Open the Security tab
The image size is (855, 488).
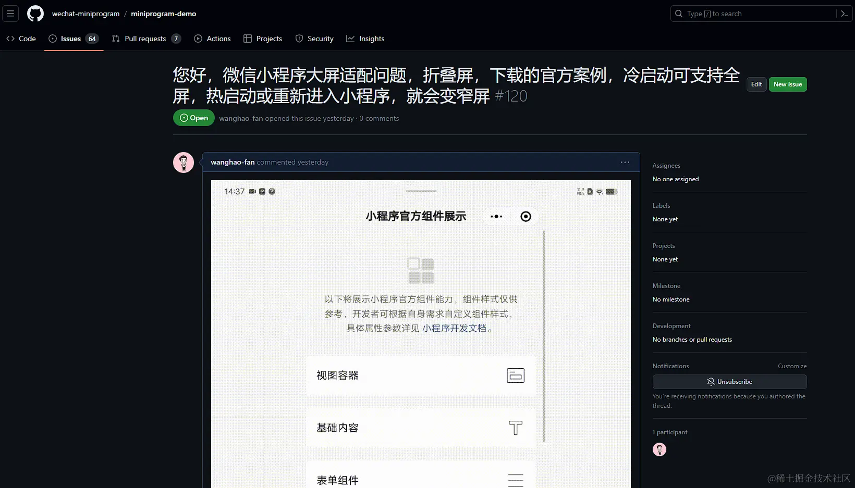point(314,39)
